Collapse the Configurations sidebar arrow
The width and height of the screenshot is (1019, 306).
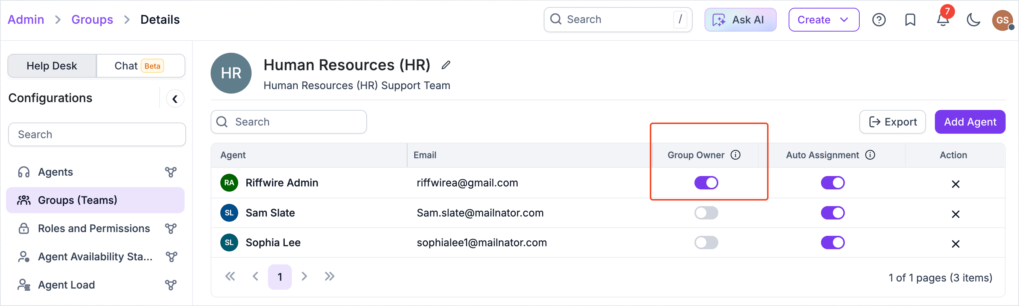tap(175, 99)
